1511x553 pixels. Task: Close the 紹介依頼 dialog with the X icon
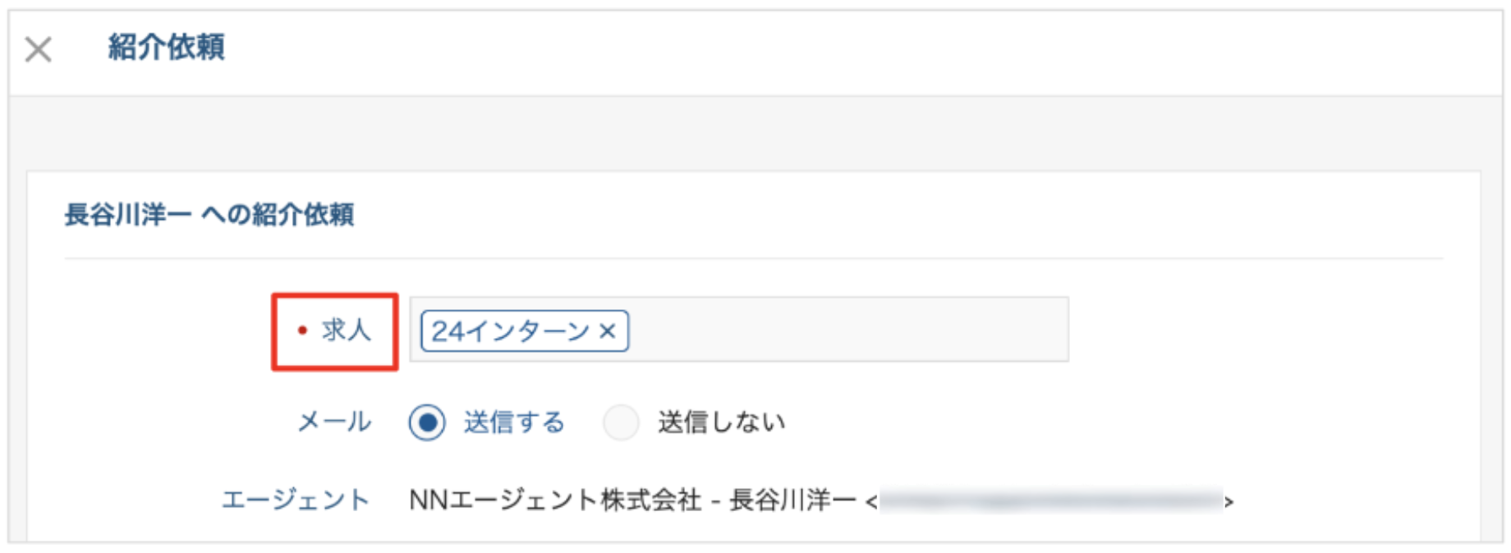point(38,49)
